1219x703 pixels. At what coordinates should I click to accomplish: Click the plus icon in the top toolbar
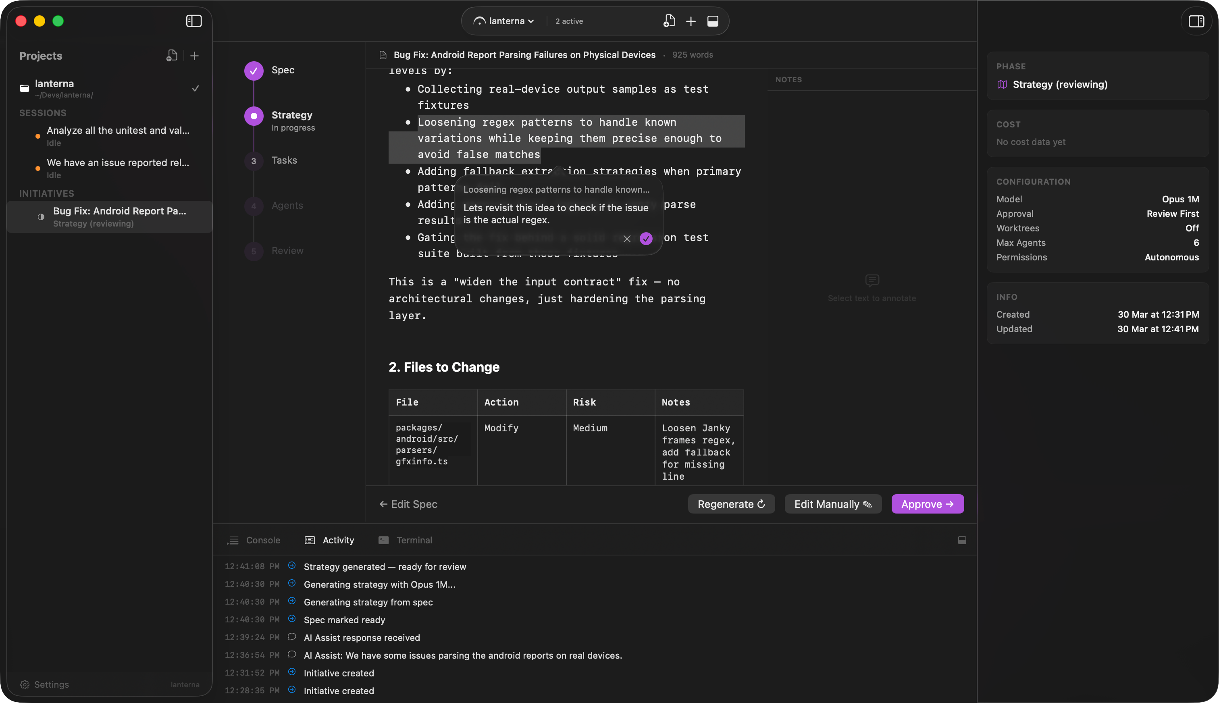691,21
